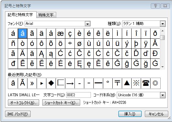Choose Č capital C with caron

117,53
